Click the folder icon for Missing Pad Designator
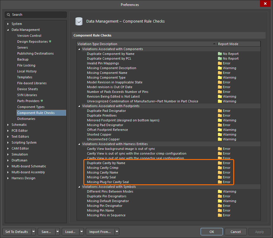 coord(220,125)
